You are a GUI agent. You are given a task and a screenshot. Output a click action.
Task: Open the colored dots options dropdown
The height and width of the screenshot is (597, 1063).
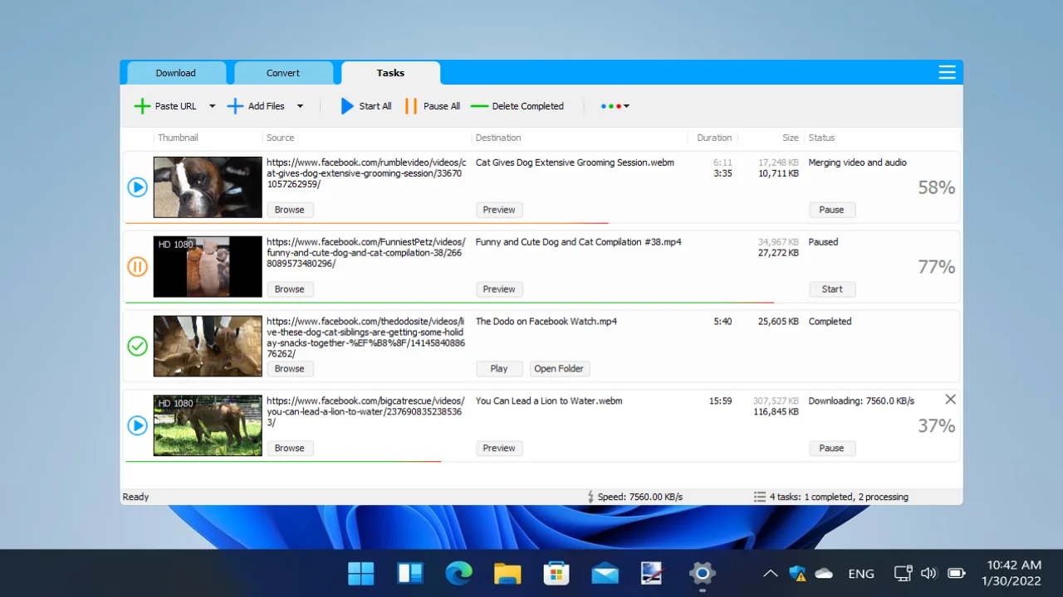click(615, 106)
